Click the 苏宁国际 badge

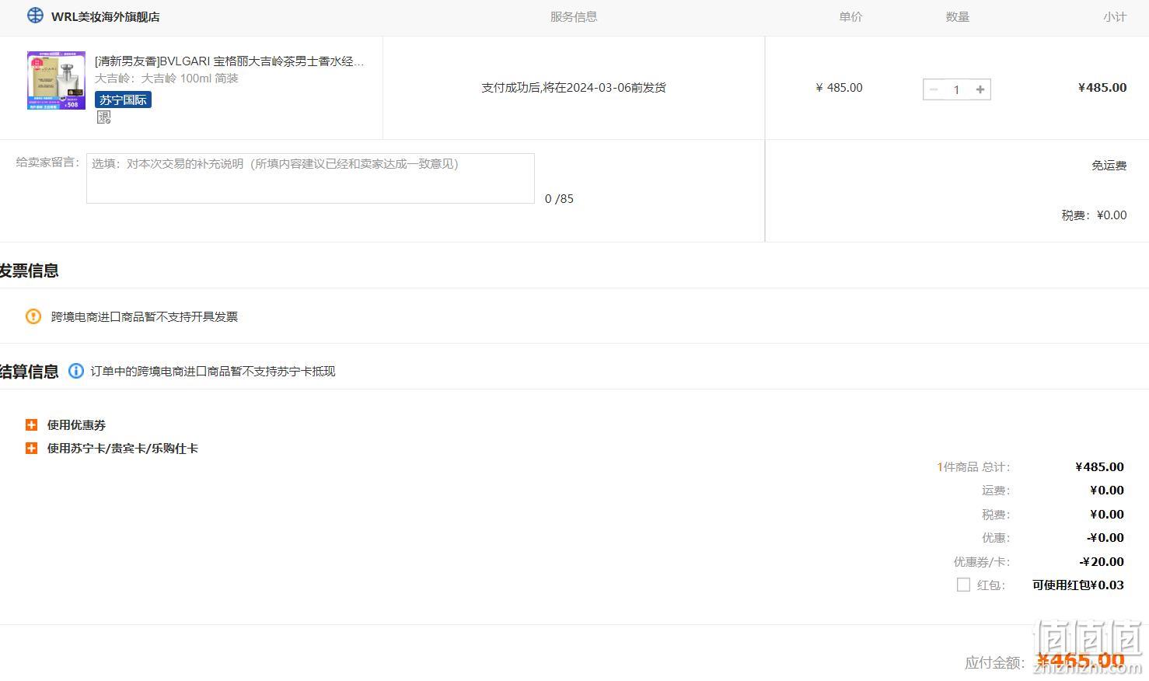[123, 100]
